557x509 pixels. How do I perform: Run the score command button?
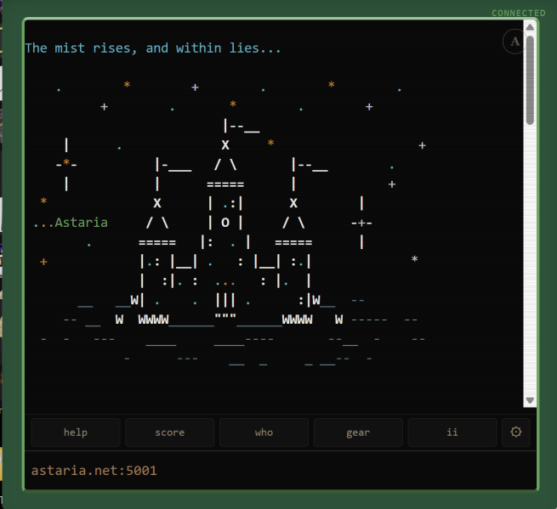click(x=170, y=433)
